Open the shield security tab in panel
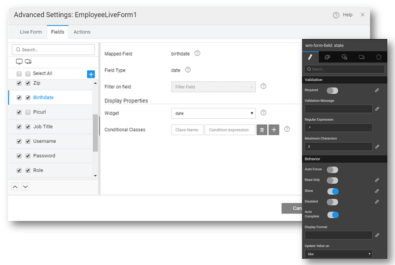 pyautogui.click(x=379, y=57)
